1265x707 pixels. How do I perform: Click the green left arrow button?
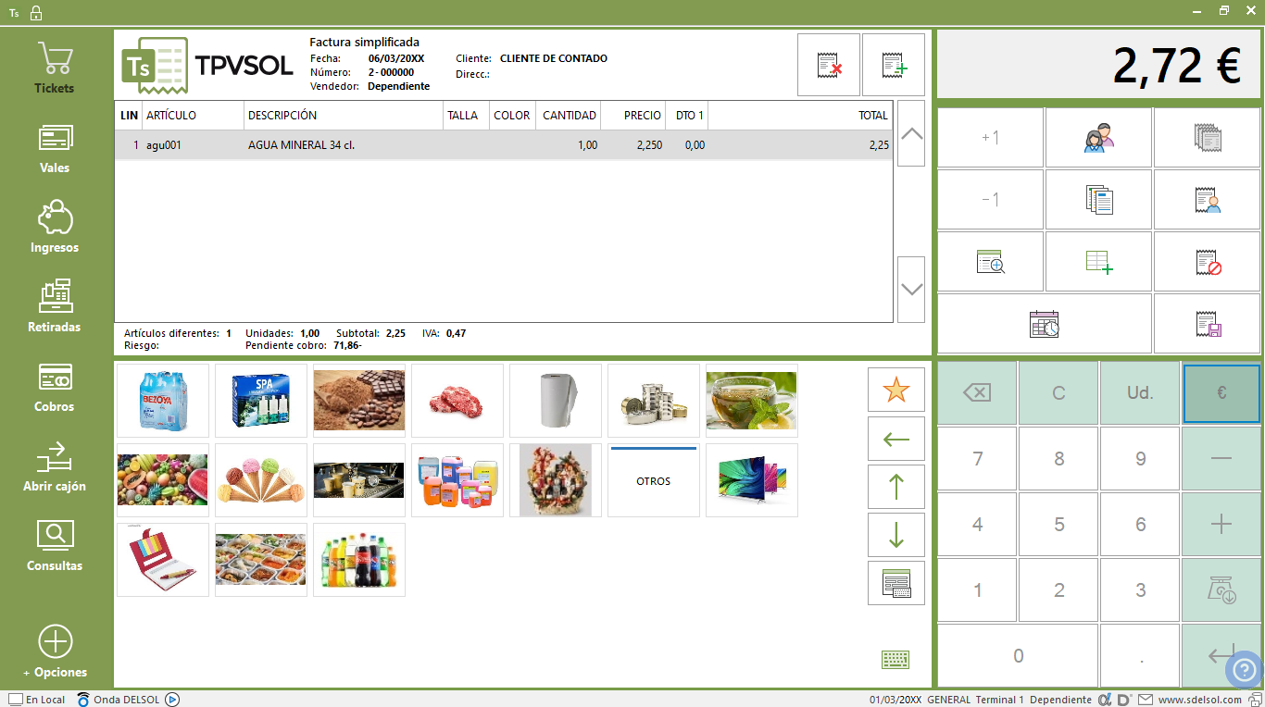(x=896, y=439)
